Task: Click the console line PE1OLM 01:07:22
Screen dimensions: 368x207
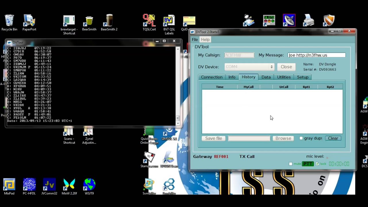Action: coord(29,118)
